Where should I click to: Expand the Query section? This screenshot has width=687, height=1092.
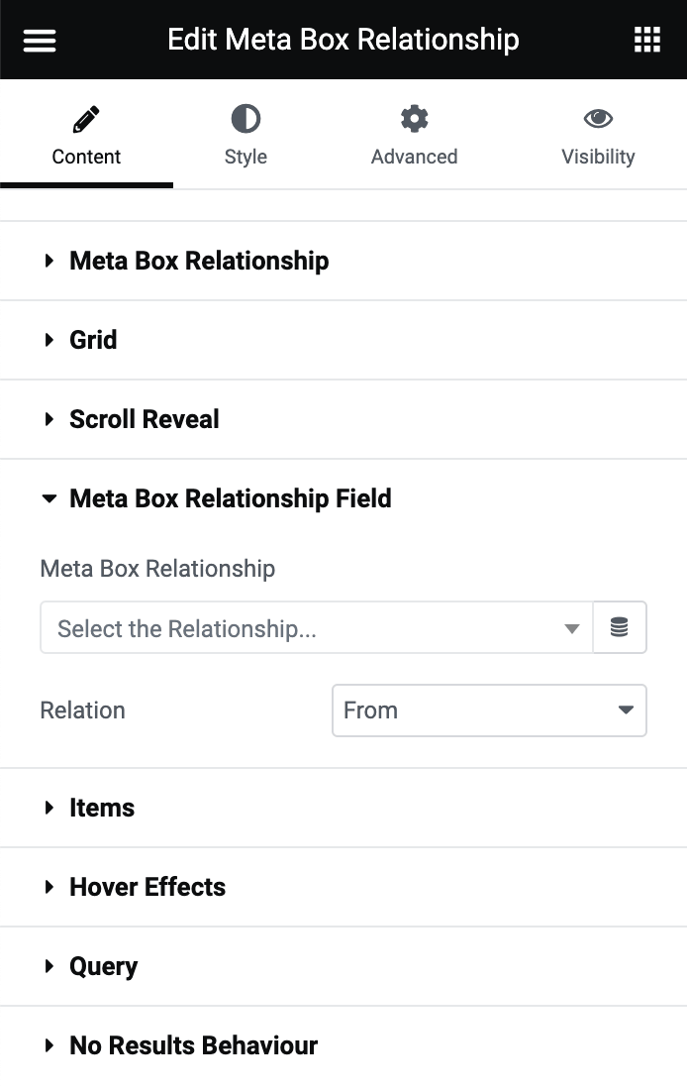coord(103,966)
